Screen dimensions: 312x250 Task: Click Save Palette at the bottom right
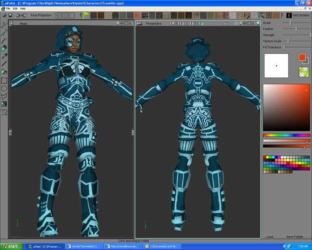point(294,237)
